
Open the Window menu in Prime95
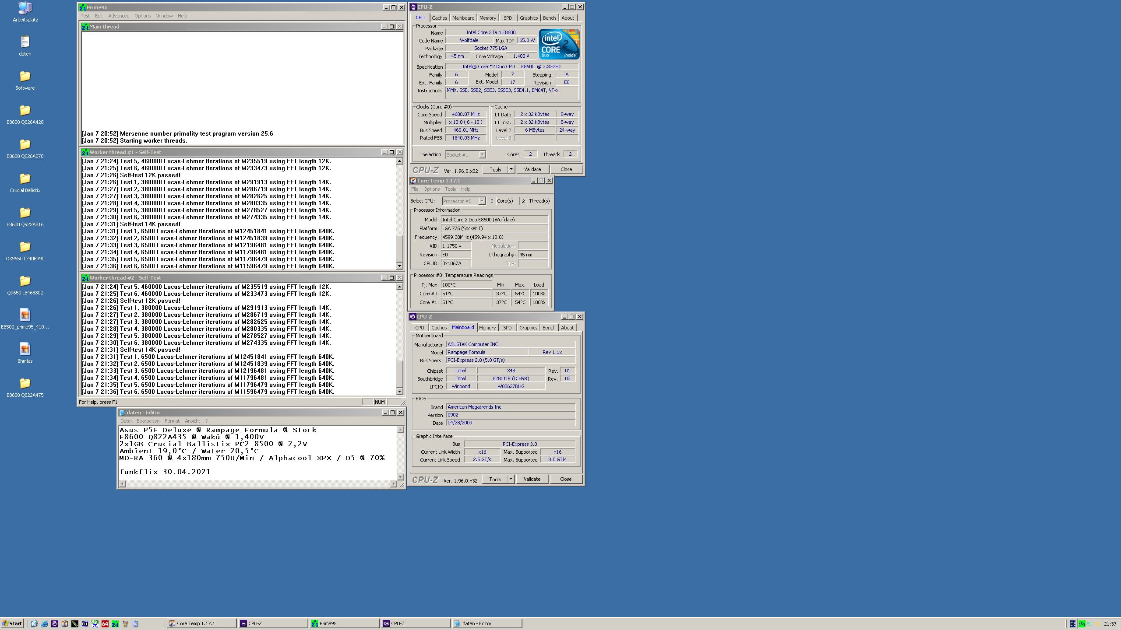point(164,16)
